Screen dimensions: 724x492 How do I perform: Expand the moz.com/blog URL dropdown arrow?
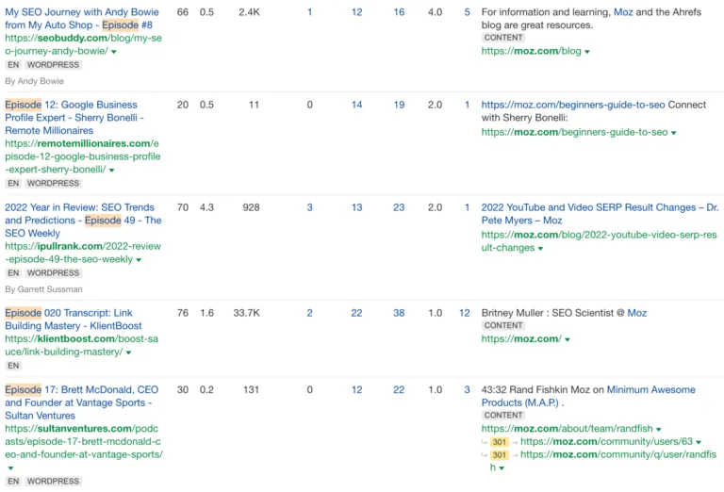point(587,52)
